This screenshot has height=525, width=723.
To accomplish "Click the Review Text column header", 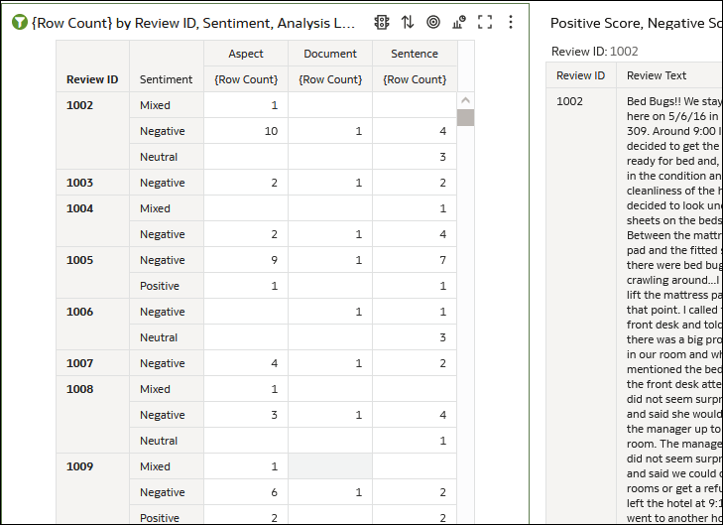I will pos(657,75).
